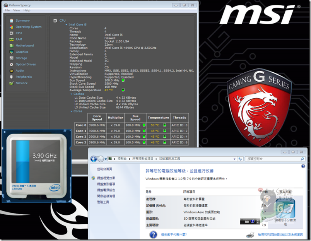
Task: Click Core 0 speed value 3900.6 MHz
Action: (x=97, y=125)
